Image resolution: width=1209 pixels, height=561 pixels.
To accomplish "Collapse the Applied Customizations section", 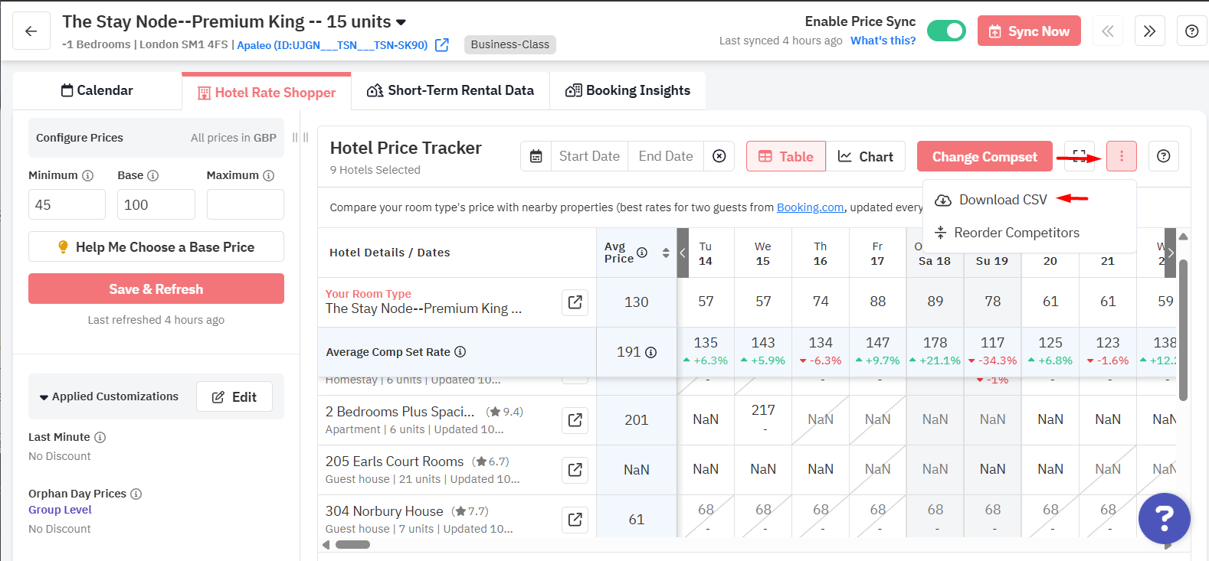I will [x=44, y=397].
